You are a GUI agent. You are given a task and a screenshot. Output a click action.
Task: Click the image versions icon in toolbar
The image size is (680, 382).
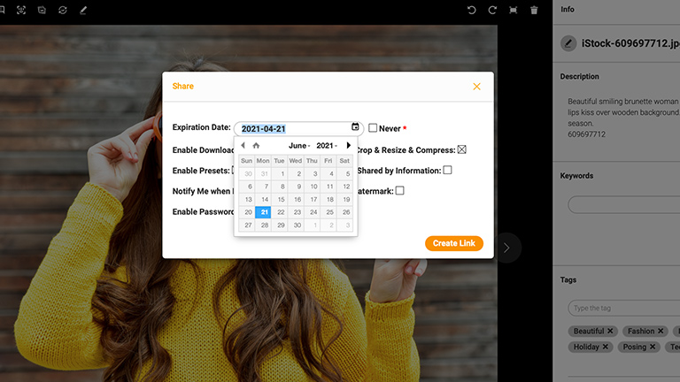point(42,10)
